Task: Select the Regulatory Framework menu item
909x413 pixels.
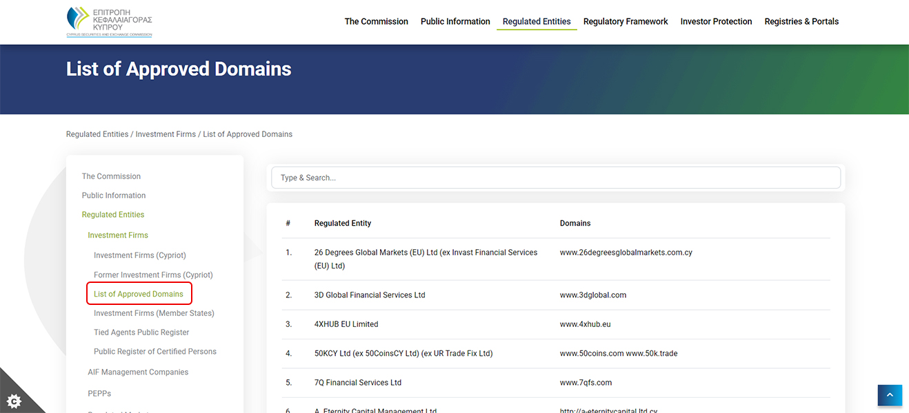Action: [x=625, y=21]
